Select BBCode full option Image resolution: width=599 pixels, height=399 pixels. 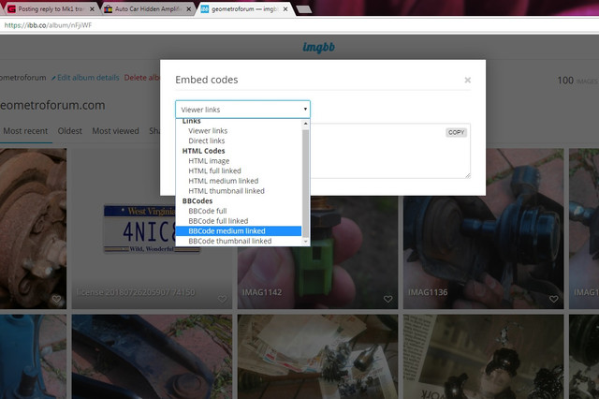tap(208, 211)
